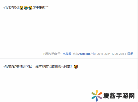Click the 2024-12-25 23:51 timestamp
Image resolution: width=138 pixels, height=102 pixels.
pos(115,54)
